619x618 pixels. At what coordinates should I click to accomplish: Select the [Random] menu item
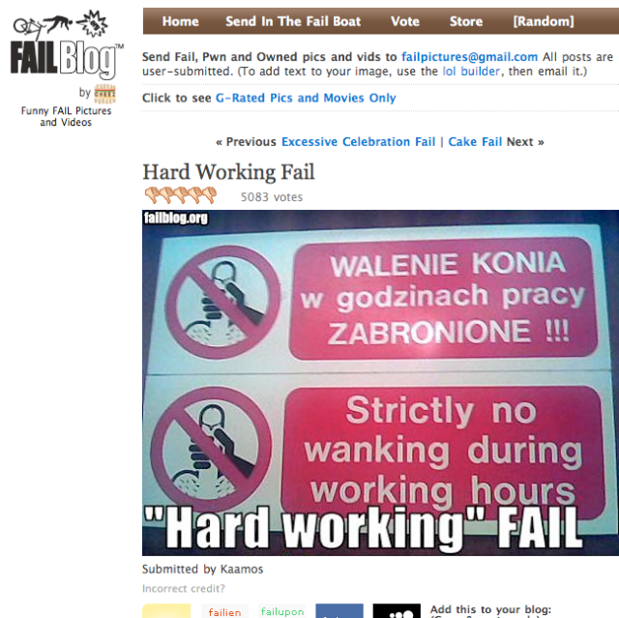[544, 21]
